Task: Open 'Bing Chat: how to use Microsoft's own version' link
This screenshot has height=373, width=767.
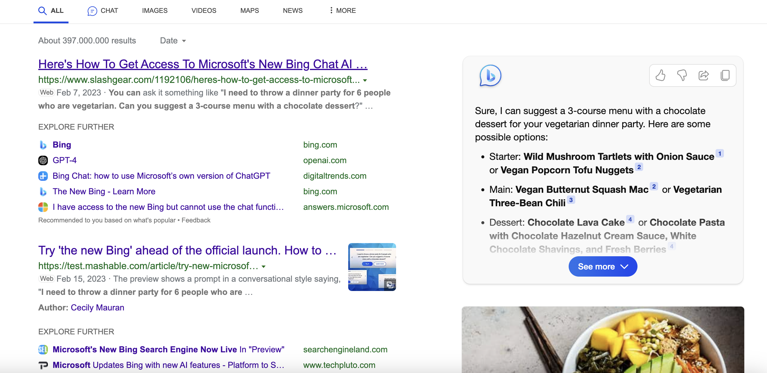Action: 161,176
